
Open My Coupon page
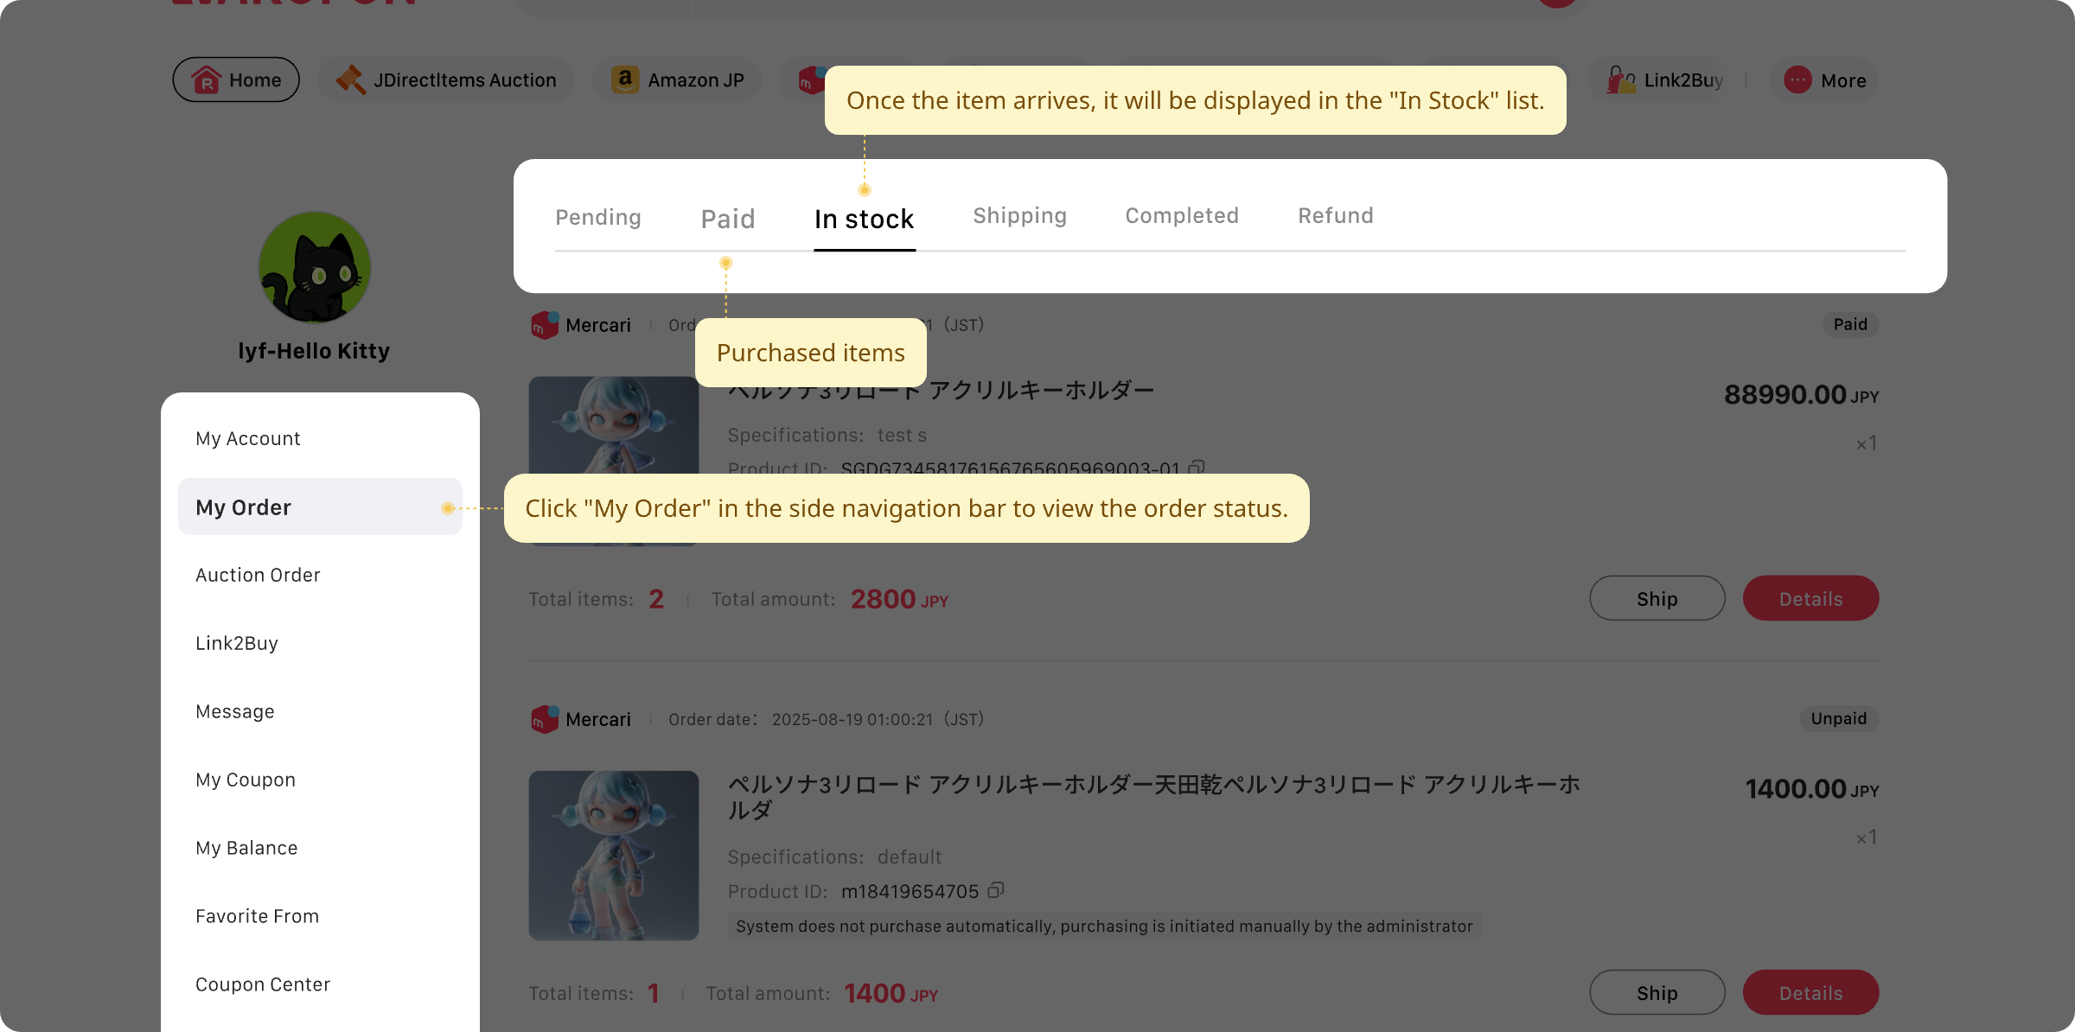[246, 780]
